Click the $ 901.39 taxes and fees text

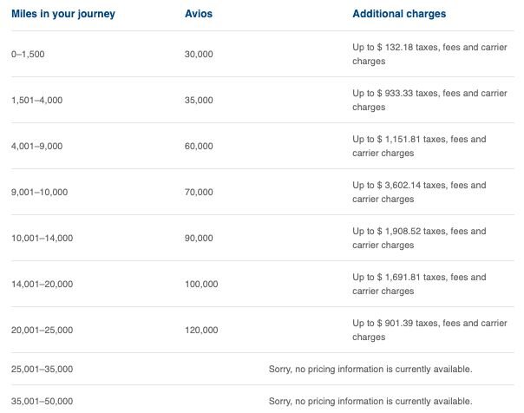[429, 330]
